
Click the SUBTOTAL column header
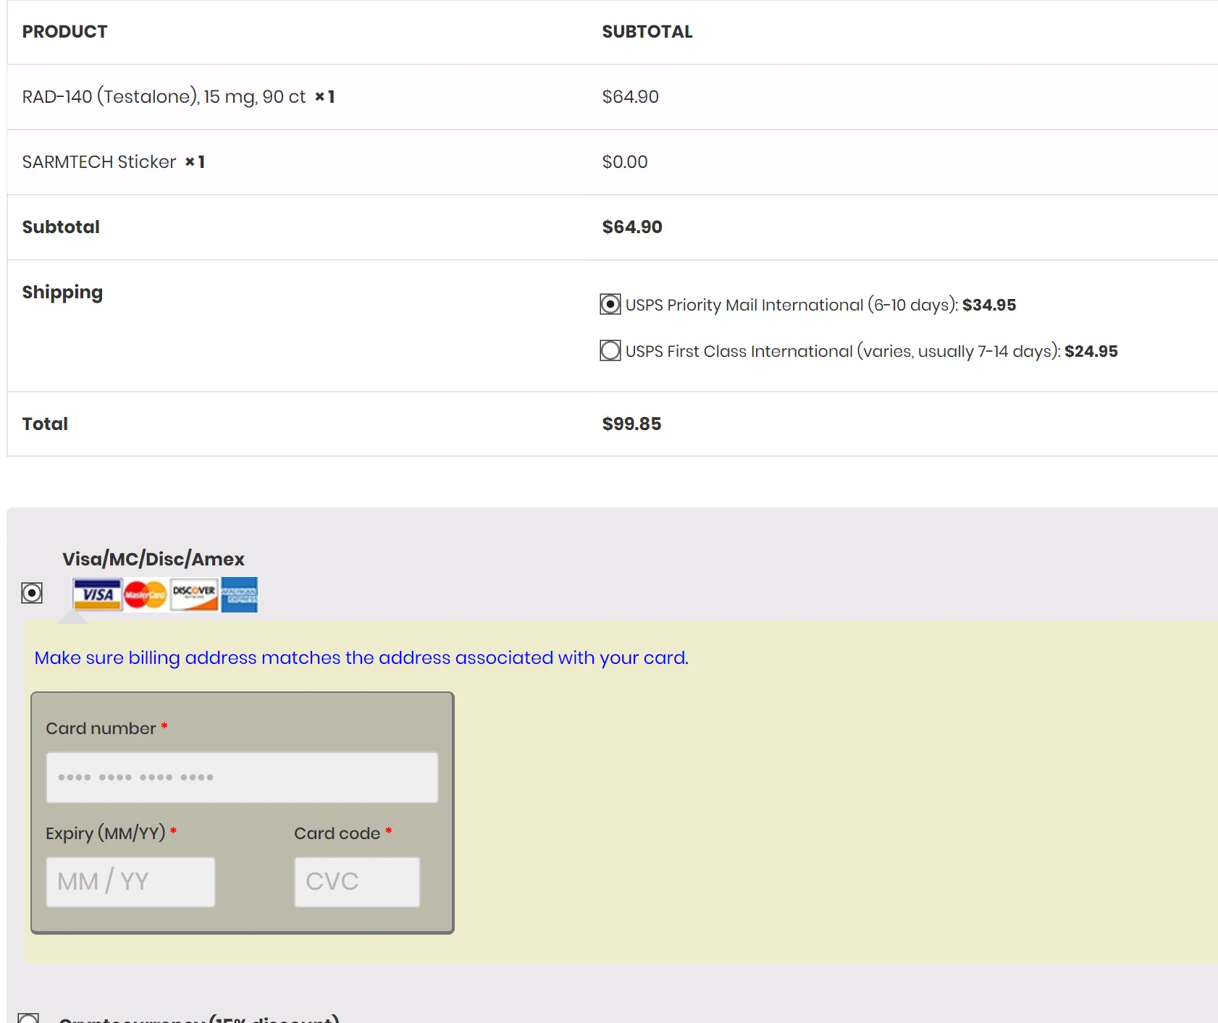[647, 32]
